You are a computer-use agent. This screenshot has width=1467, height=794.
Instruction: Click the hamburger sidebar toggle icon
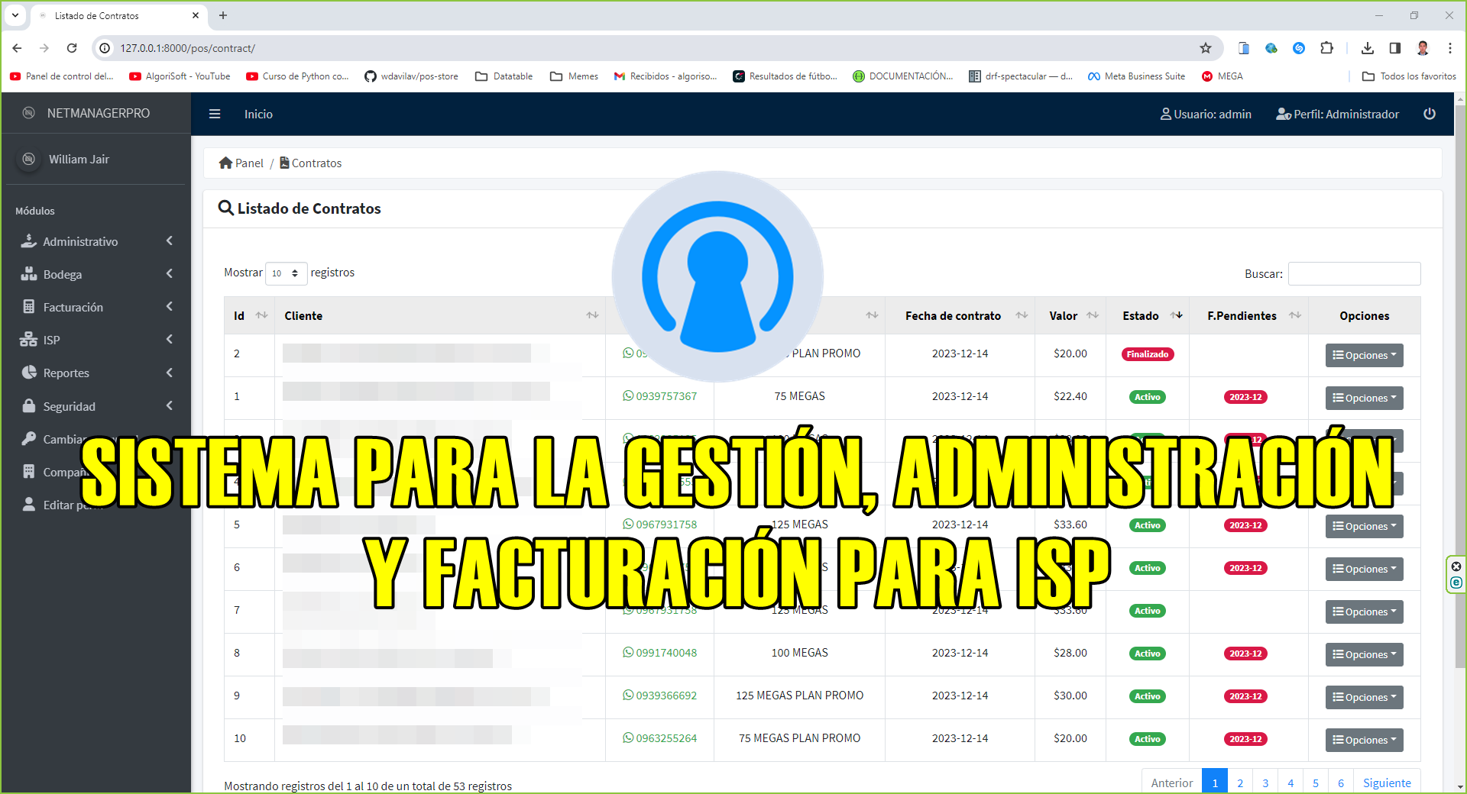click(215, 114)
